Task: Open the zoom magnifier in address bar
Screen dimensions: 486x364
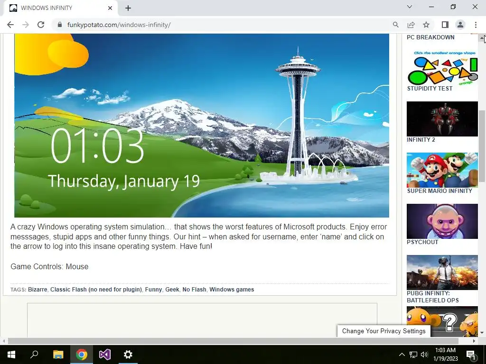Action: (x=395, y=25)
